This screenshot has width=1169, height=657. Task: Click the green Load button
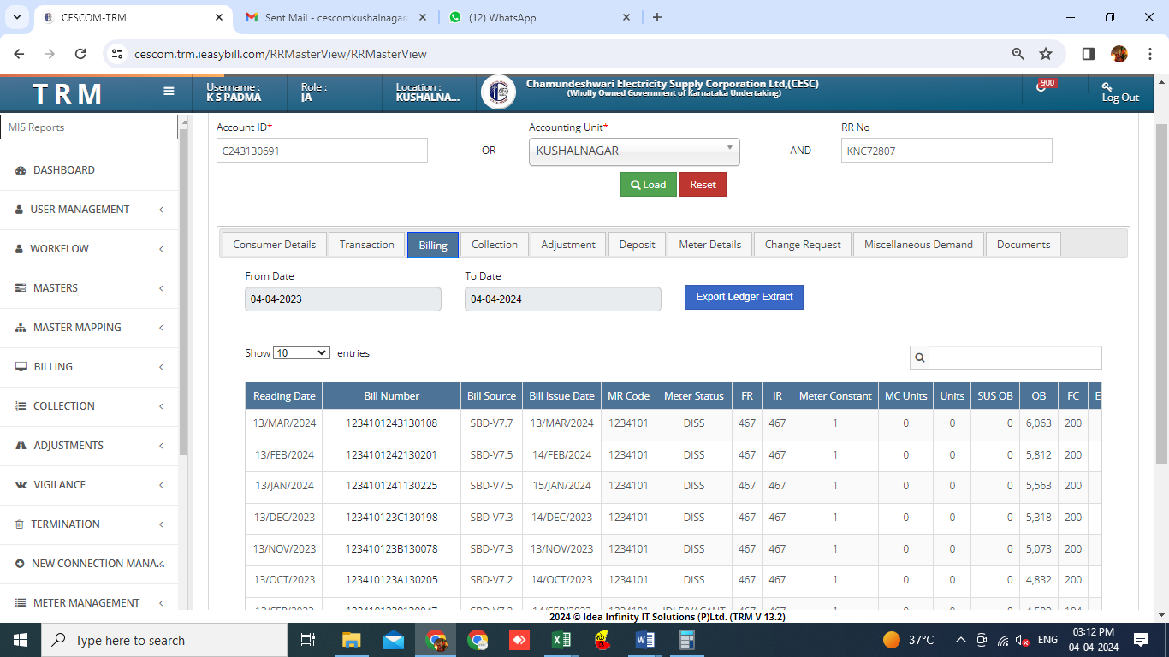[x=648, y=185]
